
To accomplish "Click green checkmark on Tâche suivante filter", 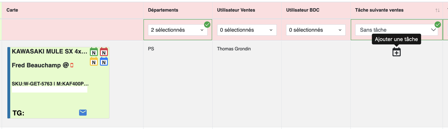I will pyautogui.click(x=438, y=25).
